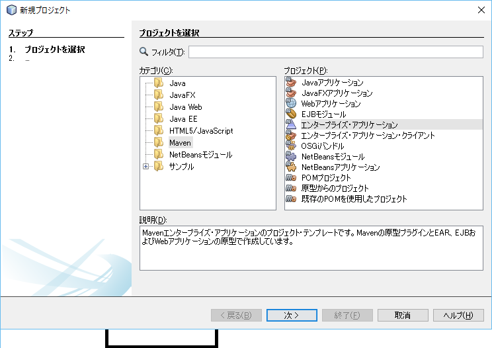
Task: Click the NetBeansアプリケーション project icon
Action: coord(291,167)
